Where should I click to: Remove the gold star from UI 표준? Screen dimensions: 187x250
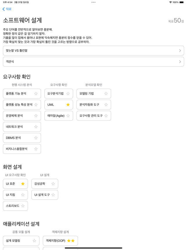(x=23, y=184)
